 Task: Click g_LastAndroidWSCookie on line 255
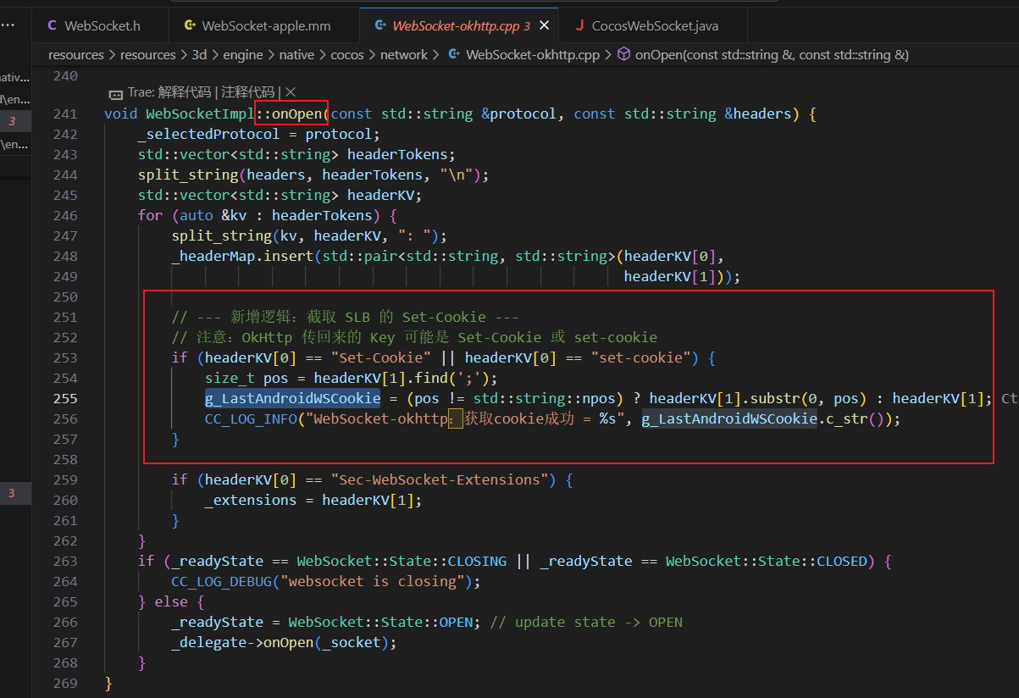293,398
